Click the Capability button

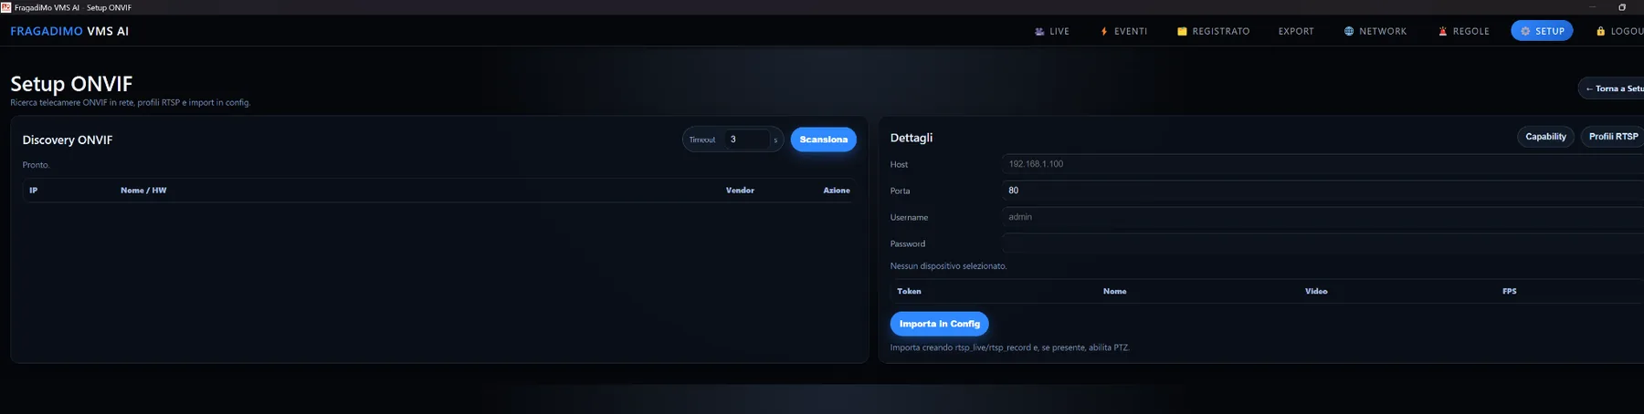pos(1545,137)
